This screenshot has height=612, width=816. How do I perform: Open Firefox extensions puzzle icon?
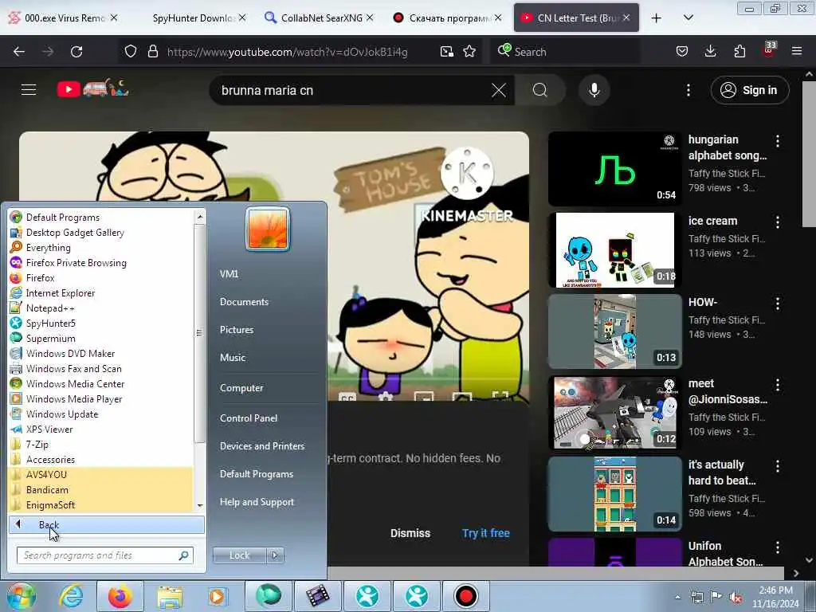coord(739,52)
